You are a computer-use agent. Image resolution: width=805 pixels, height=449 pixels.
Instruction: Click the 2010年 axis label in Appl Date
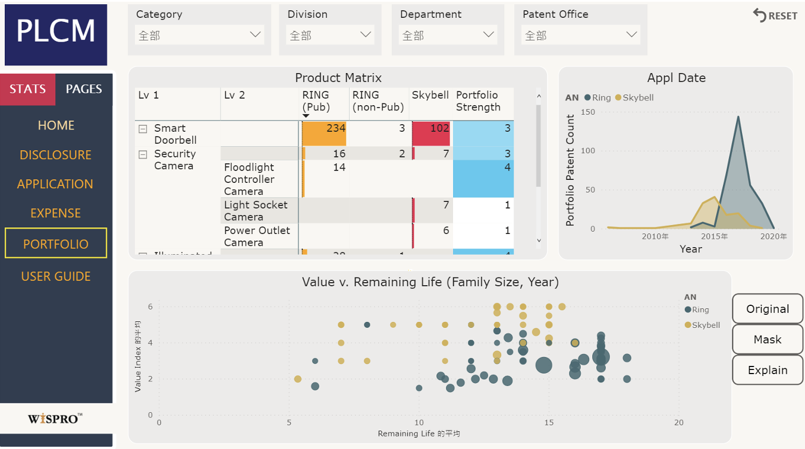click(x=655, y=236)
